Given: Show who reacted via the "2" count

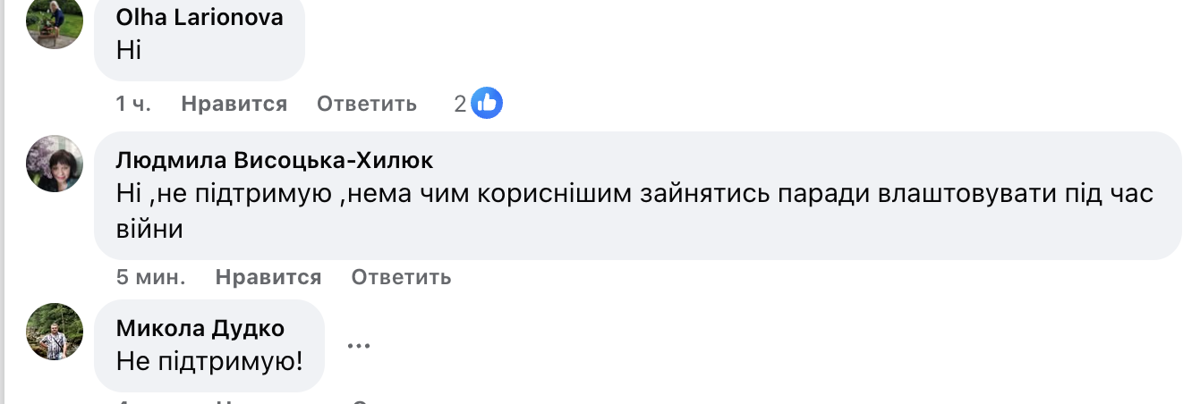Looking at the screenshot, I should [x=460, y=104].
